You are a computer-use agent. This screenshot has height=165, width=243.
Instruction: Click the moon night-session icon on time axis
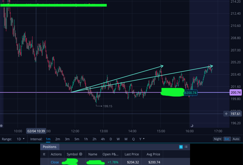(192, 126)
